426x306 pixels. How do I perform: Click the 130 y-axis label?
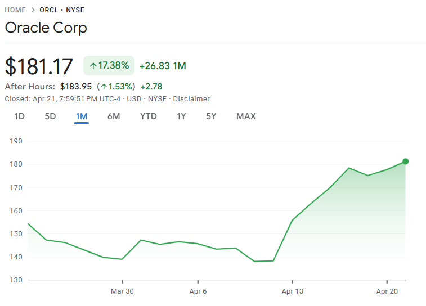coord(16,280)
